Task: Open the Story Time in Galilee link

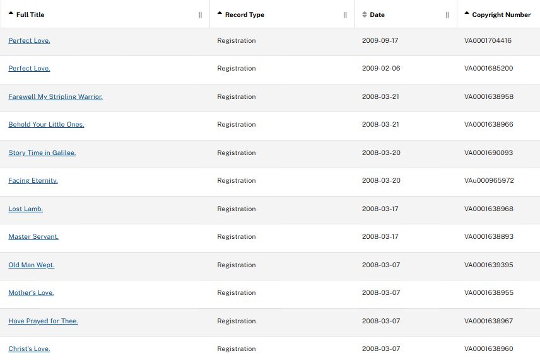Action: [x=42, y=153]
